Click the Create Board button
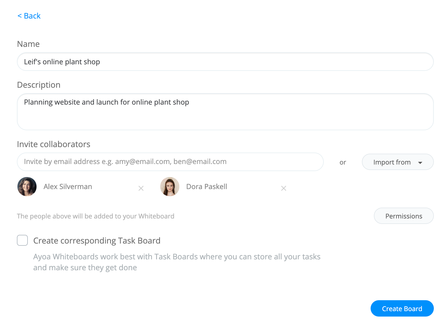The width and height of the screenshot is (448, 328). [402, 308]
